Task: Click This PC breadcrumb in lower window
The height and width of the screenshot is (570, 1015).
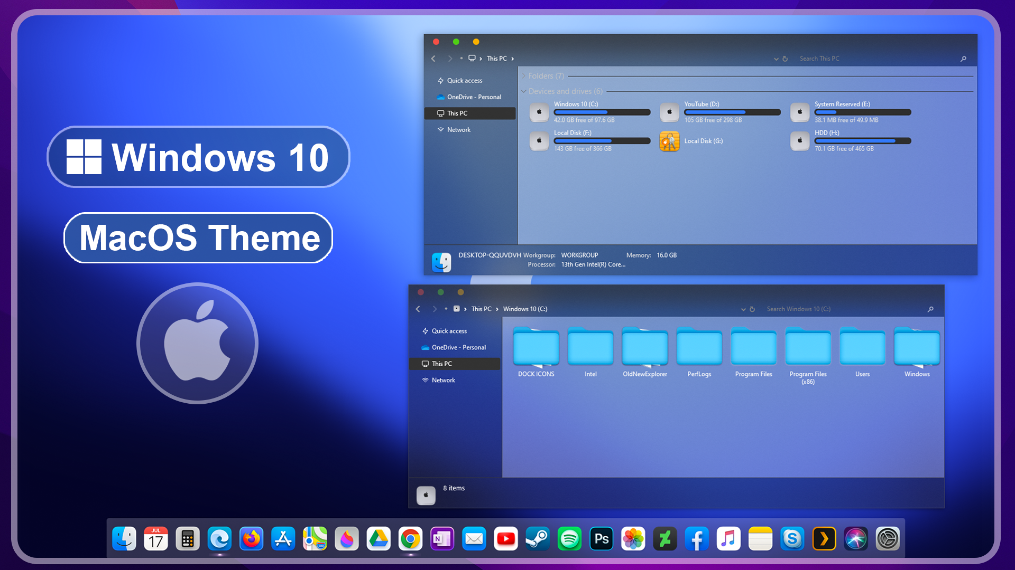Action: pyautogui.click(x=481, y=309)
